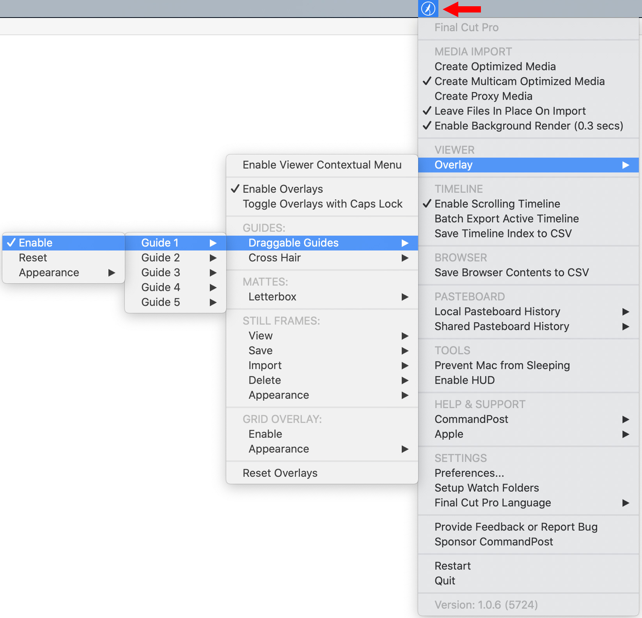The height and width of the screenshot is (618, 642).
Task: Open Local Pasteboard History submenu
Action: pos(528,311)
